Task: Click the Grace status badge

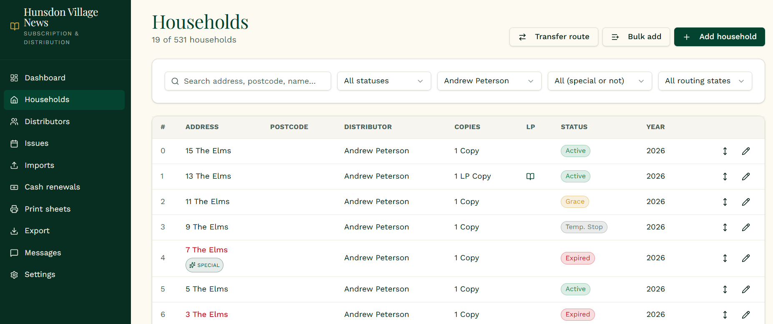Action: [575, 202]
